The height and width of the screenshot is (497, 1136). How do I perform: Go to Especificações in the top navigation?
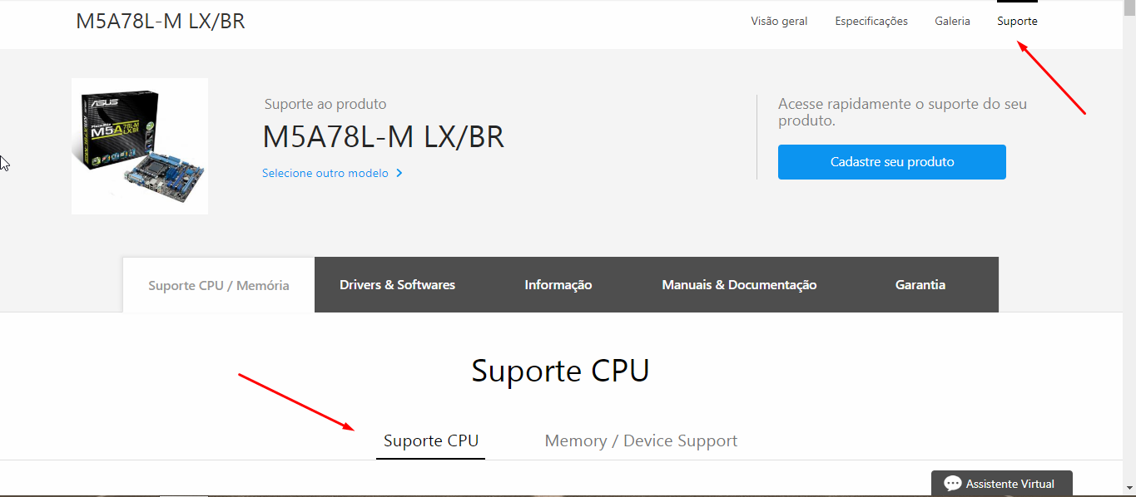871,22
